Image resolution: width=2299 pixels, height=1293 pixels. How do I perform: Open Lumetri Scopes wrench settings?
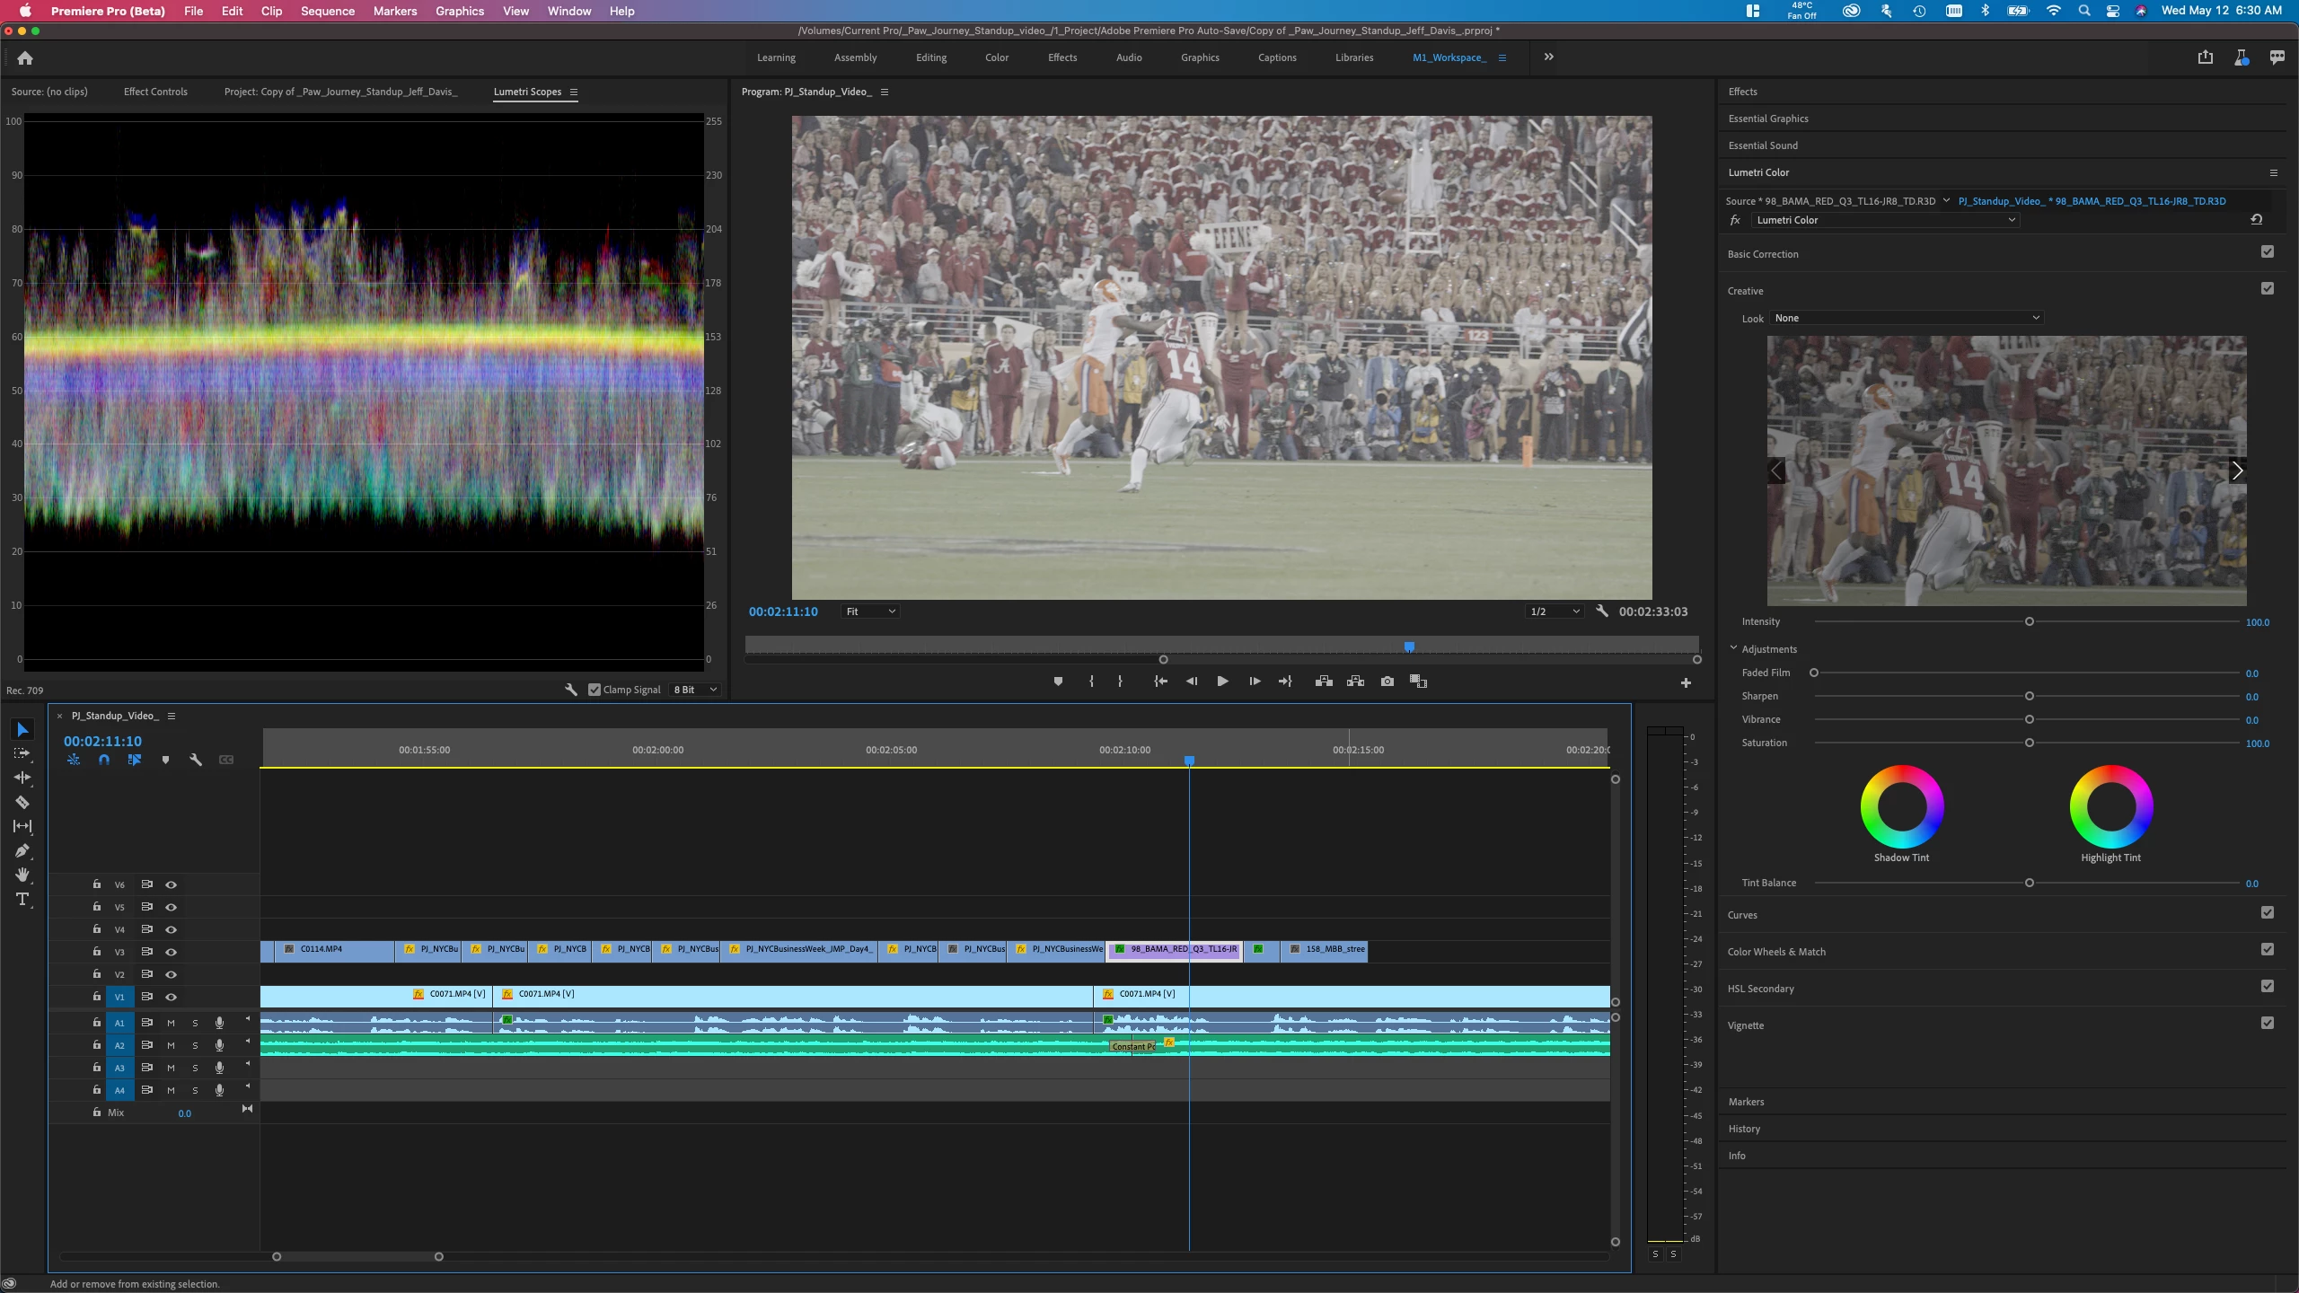coord(570,690)
